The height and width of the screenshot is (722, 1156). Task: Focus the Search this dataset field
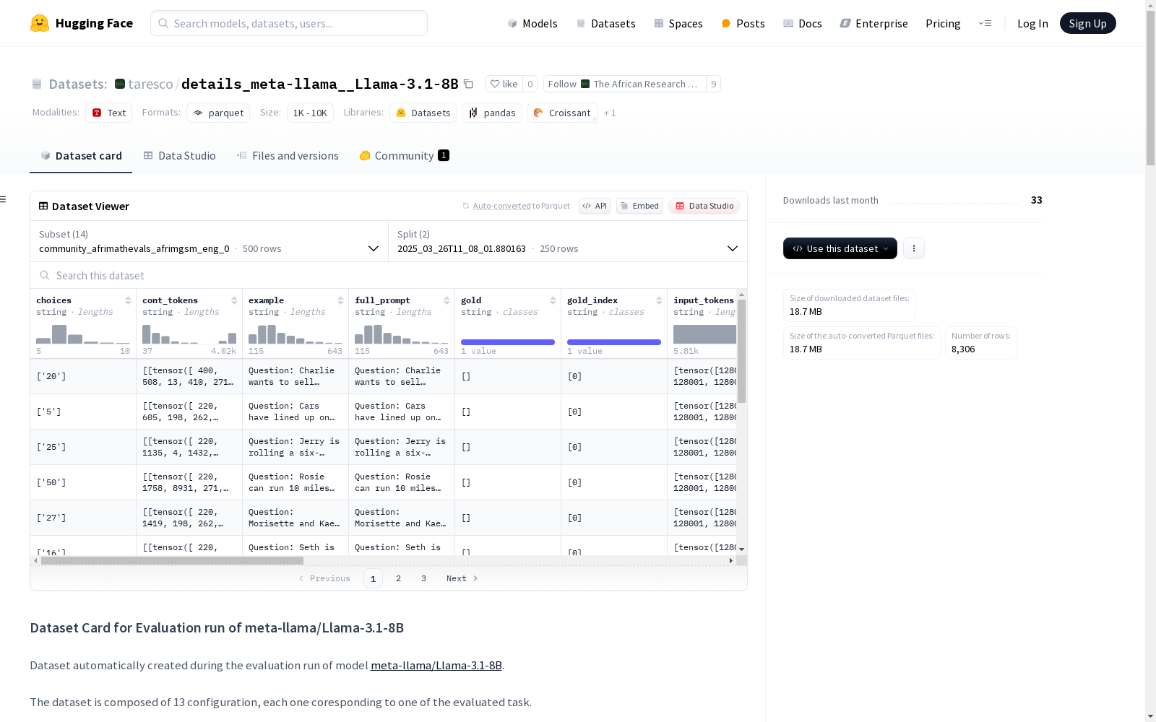click(389, 275)
